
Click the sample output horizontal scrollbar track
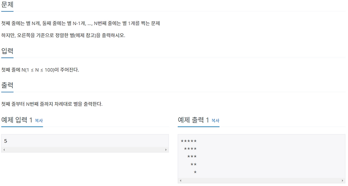click(x=261, y=181)
